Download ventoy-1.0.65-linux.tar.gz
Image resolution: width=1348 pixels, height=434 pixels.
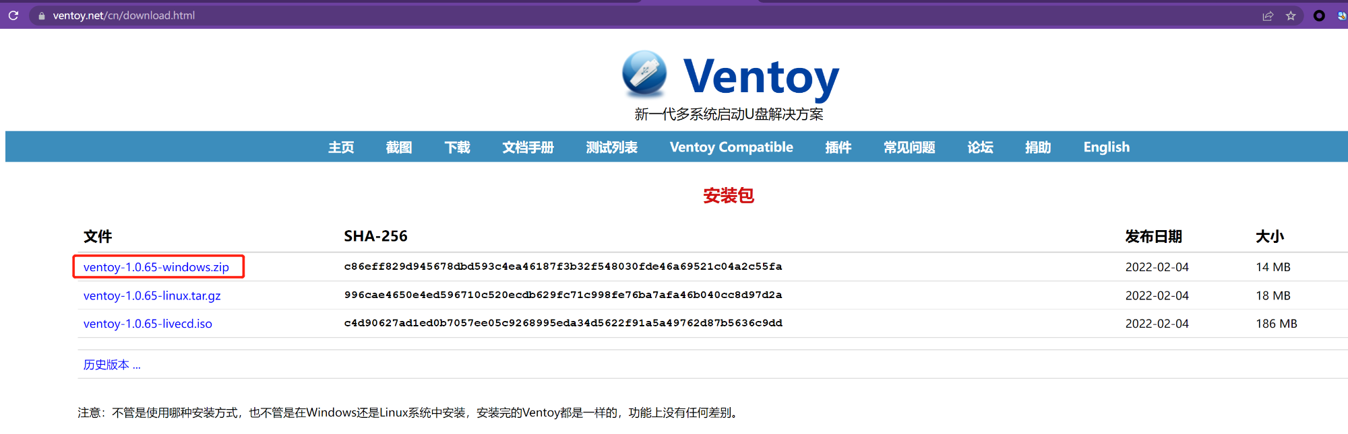[x=152, y=295]
